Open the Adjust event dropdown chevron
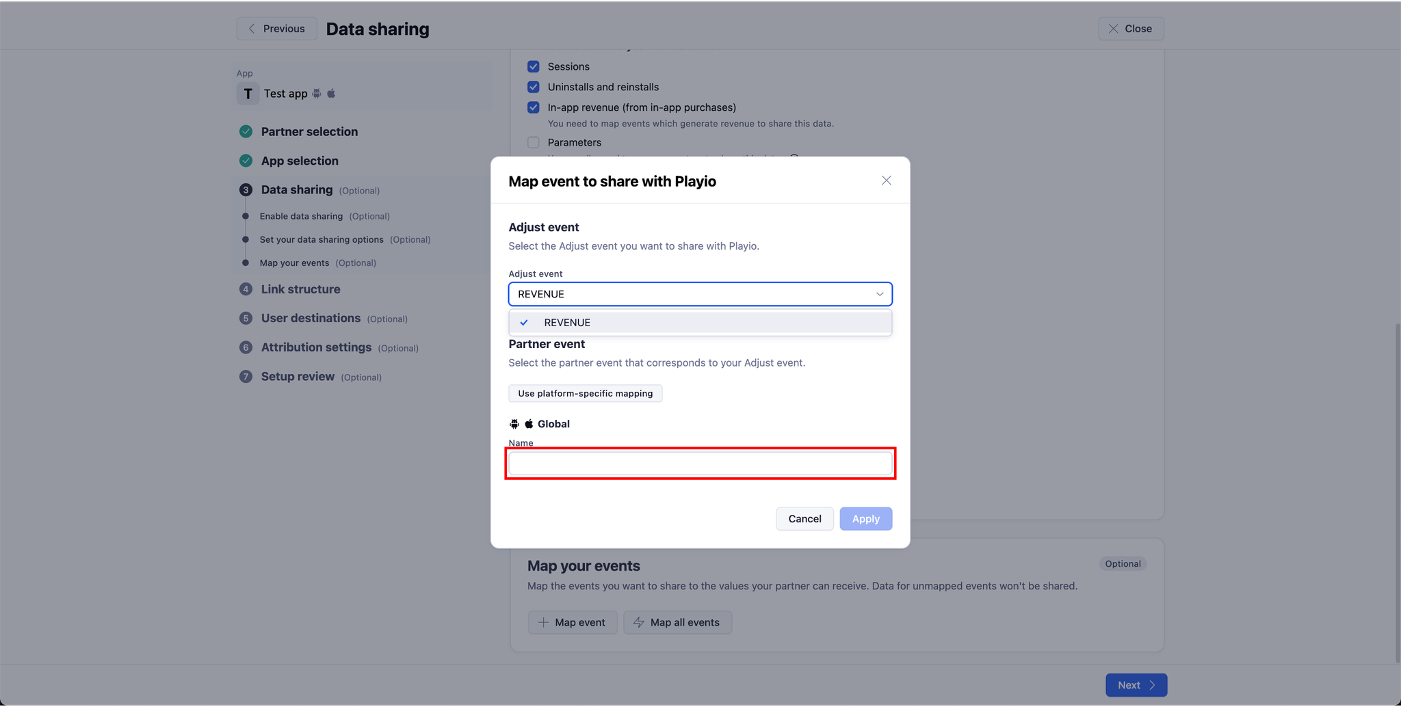 880,294
